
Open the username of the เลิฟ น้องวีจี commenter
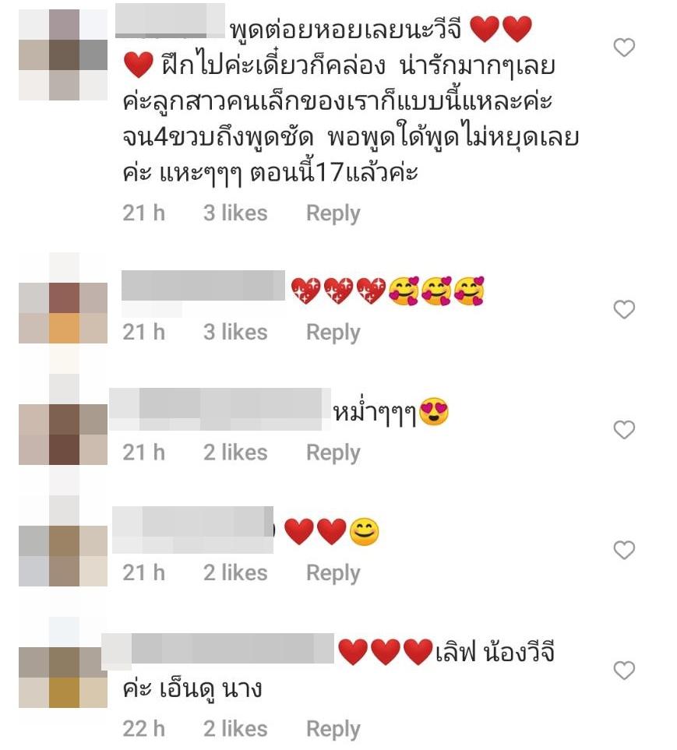pos(218,649)
